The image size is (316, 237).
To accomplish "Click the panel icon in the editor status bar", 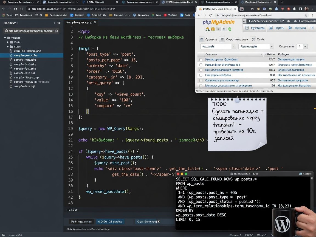I will pos(4,235).
